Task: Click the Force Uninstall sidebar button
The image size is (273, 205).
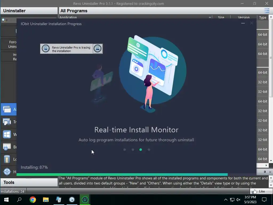Action: (9, 44)
